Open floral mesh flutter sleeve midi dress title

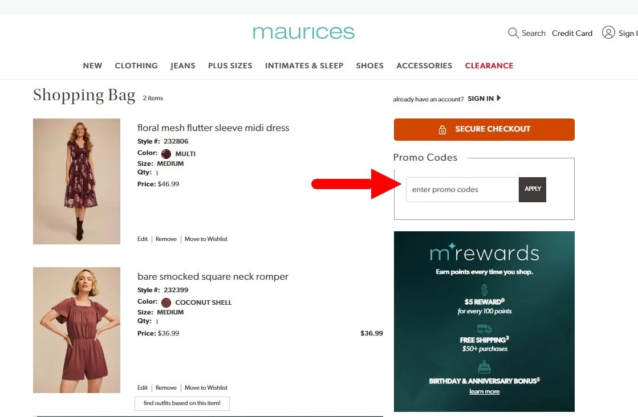tap(213, 128)
